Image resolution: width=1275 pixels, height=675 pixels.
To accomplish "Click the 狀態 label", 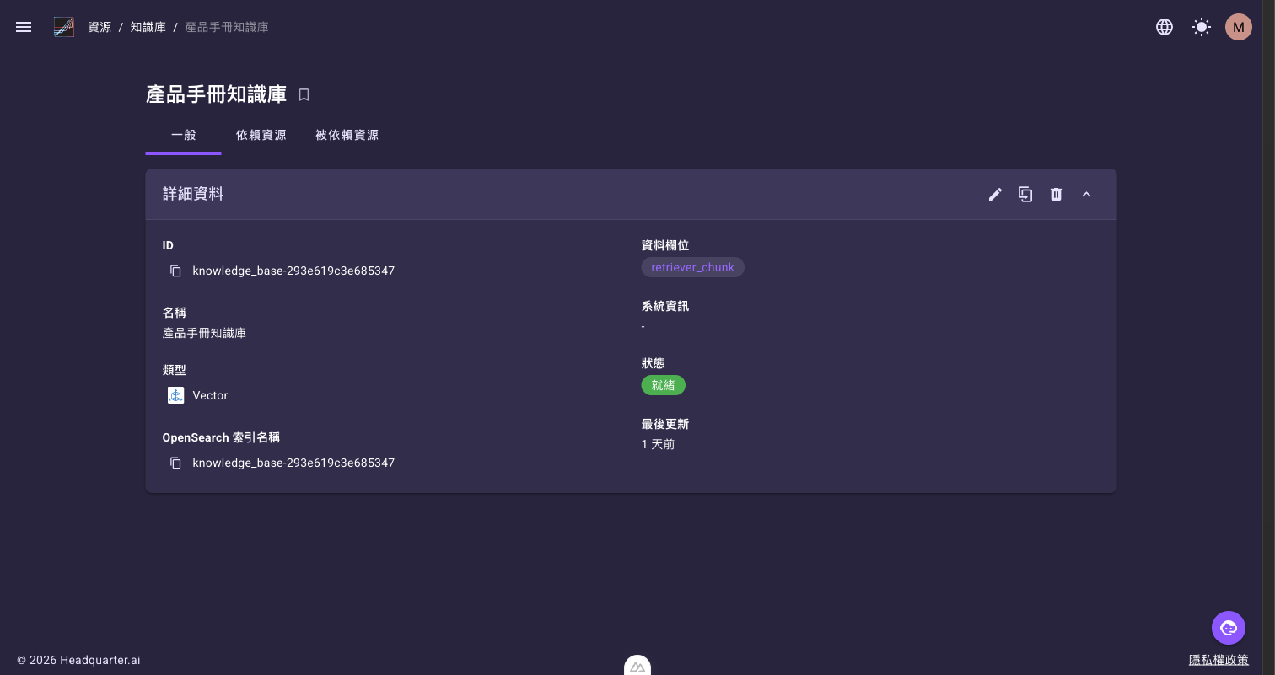I will point(654,363).
